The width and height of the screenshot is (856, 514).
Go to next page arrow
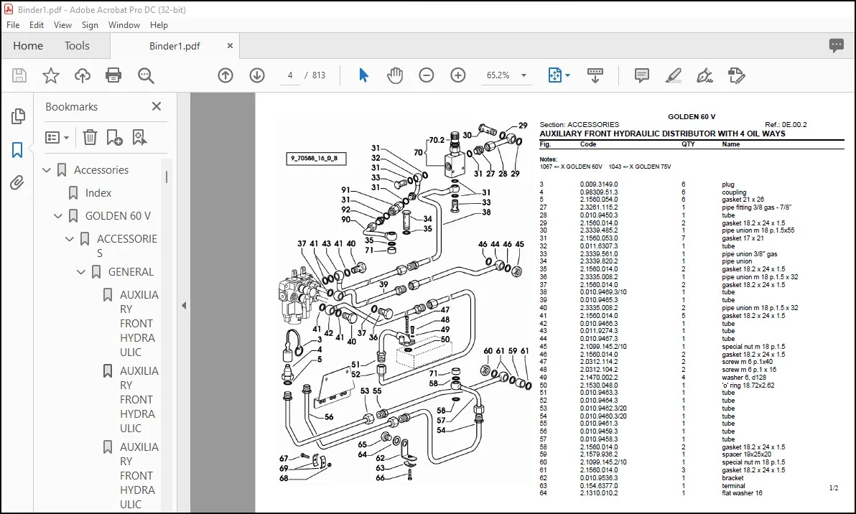point(257,75)
